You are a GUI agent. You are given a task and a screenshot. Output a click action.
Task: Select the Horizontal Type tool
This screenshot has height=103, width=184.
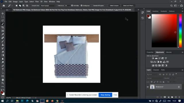pyautogui.click(x=3, y=69)
